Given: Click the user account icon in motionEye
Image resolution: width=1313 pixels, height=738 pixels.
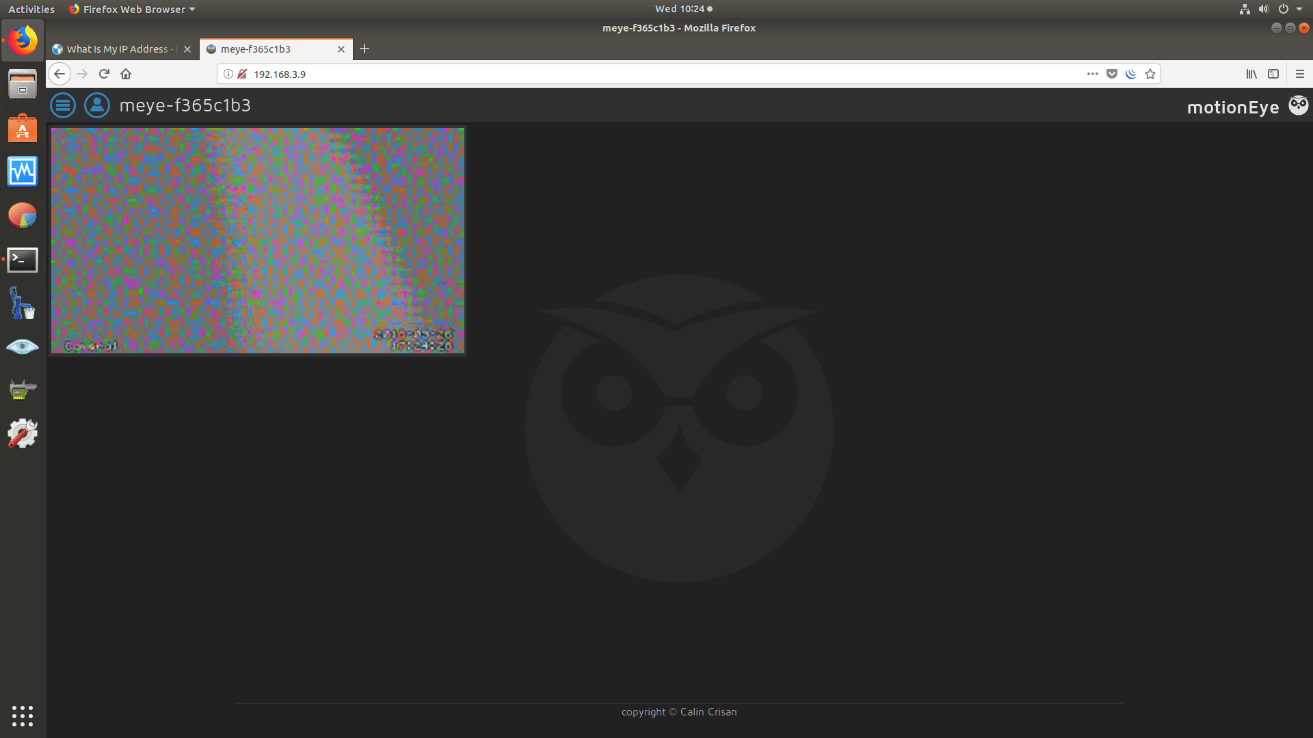Looking at the screenshot, I should (x=96, y=105).
